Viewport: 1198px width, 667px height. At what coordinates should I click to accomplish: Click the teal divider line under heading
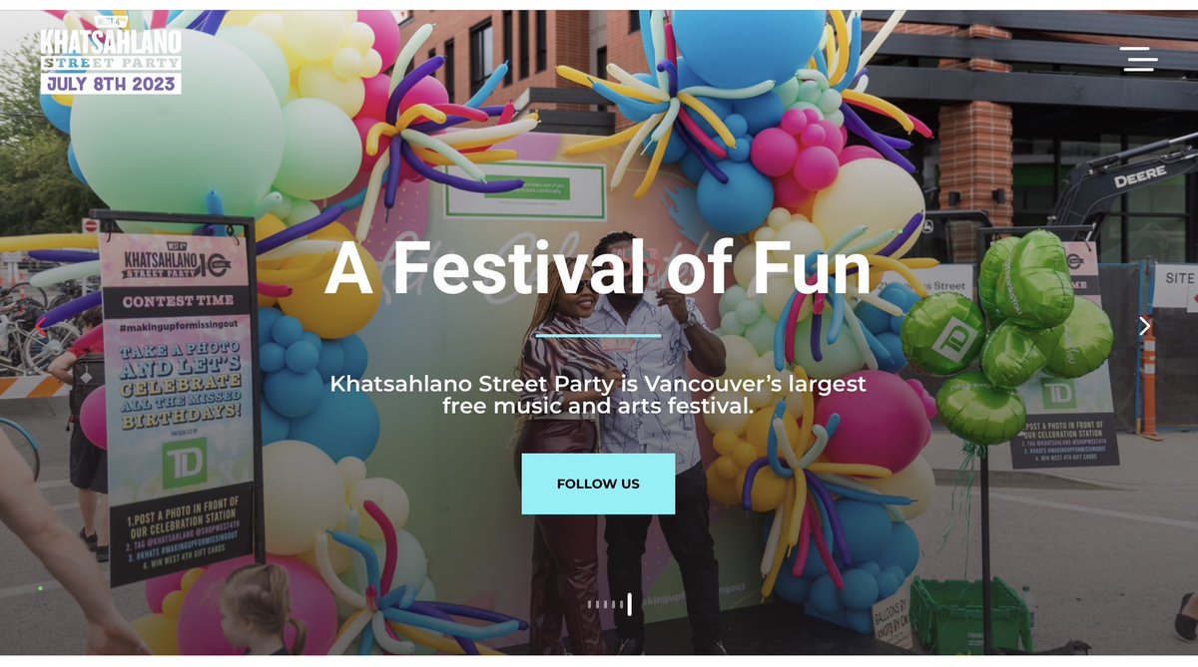598,336
